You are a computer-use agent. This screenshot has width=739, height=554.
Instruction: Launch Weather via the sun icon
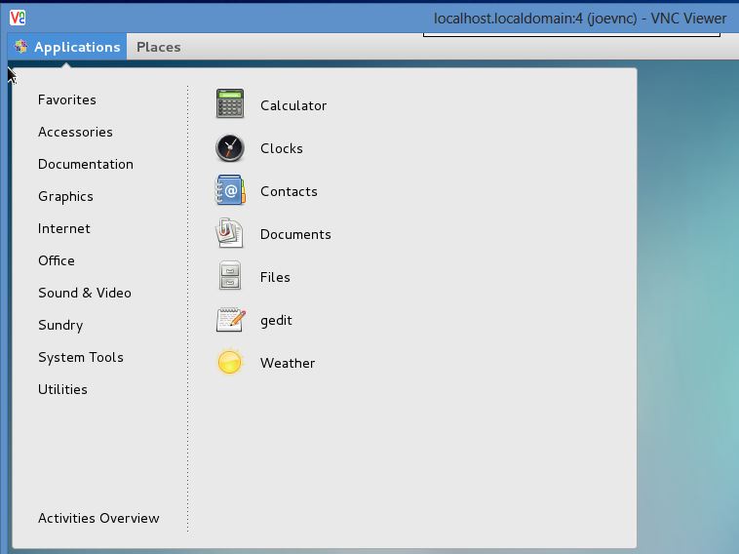[x=229, y=362]
